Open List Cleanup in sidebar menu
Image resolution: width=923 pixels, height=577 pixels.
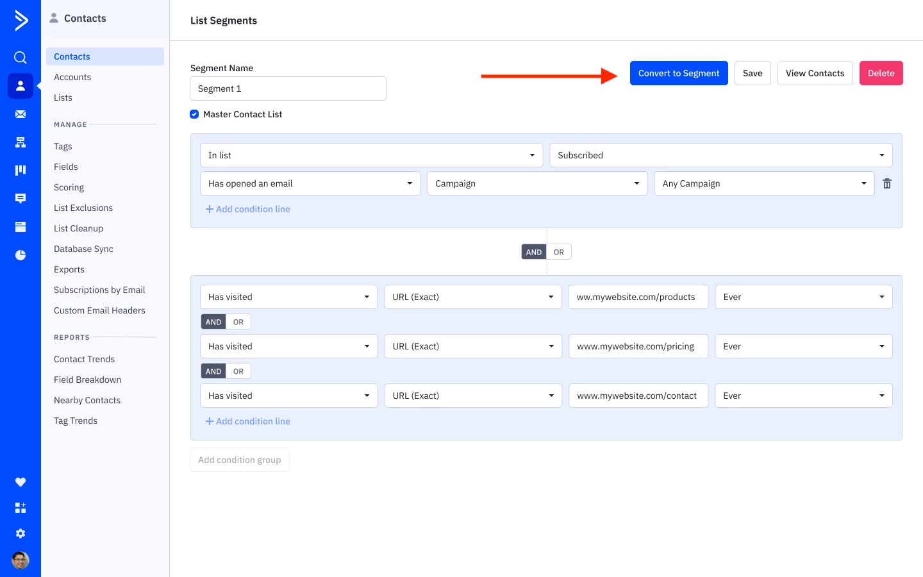tap(78, 228)
